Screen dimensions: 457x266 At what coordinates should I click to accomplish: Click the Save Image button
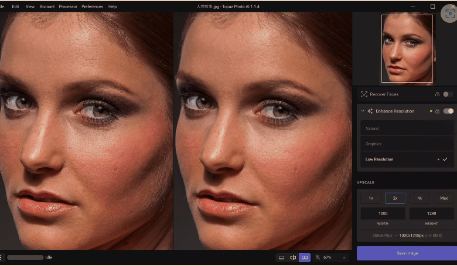406,253
